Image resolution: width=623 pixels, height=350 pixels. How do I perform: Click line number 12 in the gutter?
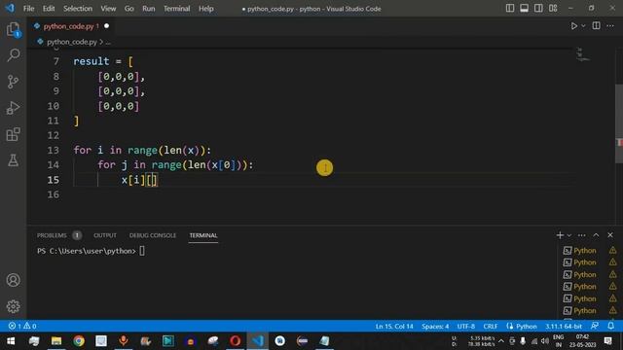pos(54,135)
